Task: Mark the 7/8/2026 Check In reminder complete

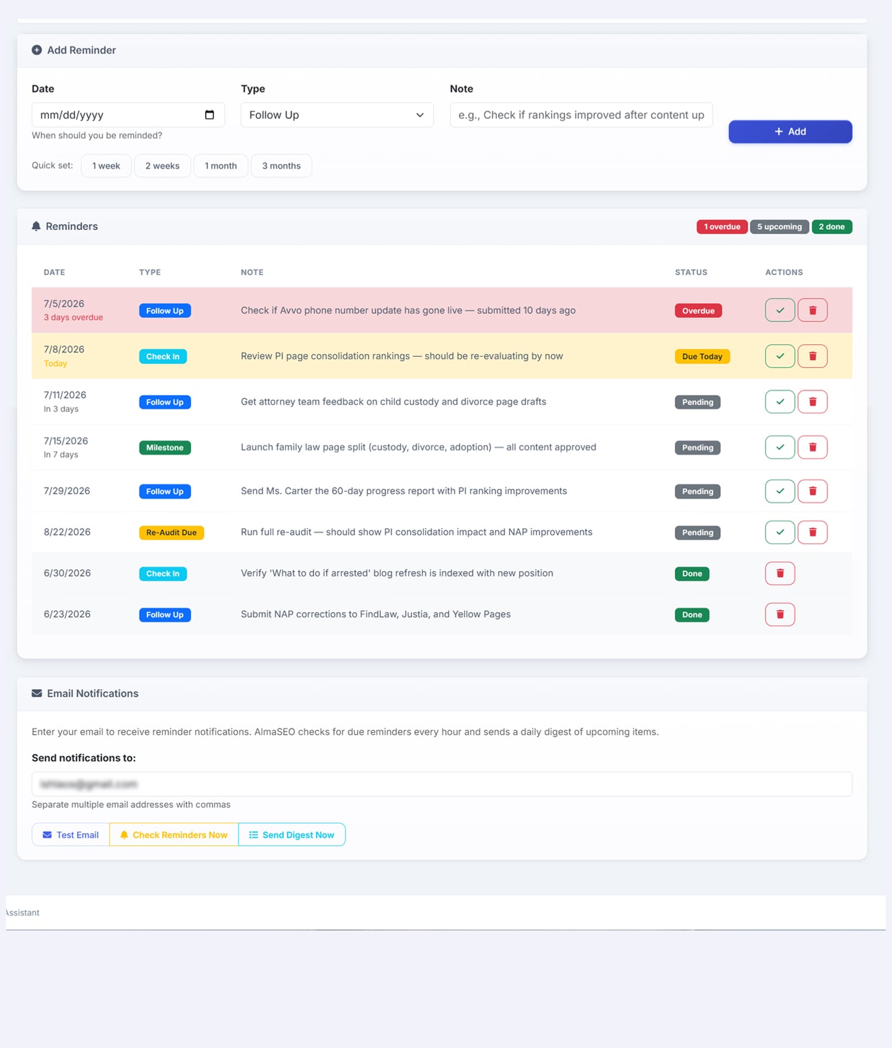Action: pos(780,356)
